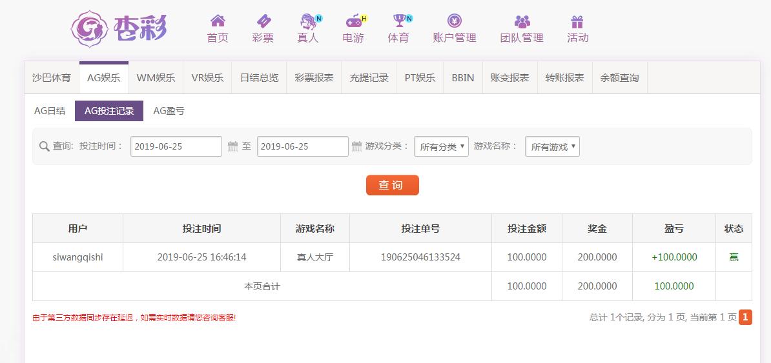
Task: Open the 充提记录 tab
Action: [x=369, y=78]
